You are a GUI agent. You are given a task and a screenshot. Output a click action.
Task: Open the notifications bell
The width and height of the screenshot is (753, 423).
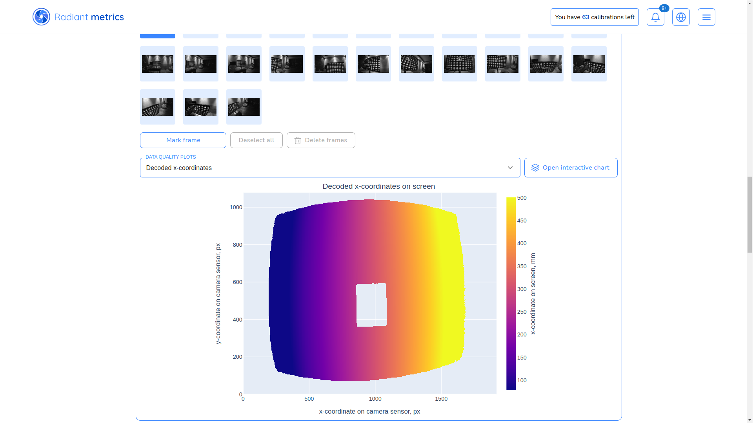655,17
